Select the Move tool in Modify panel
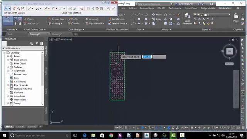Image resolution: width=247 pixels, height=139 pixels. click(x=157, y=15)
